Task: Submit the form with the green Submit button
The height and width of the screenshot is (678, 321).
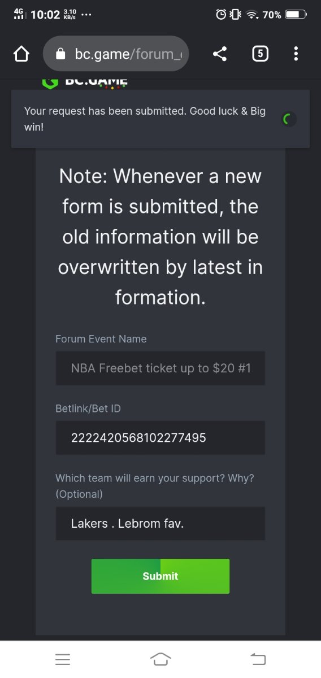Action: [160, 576]
